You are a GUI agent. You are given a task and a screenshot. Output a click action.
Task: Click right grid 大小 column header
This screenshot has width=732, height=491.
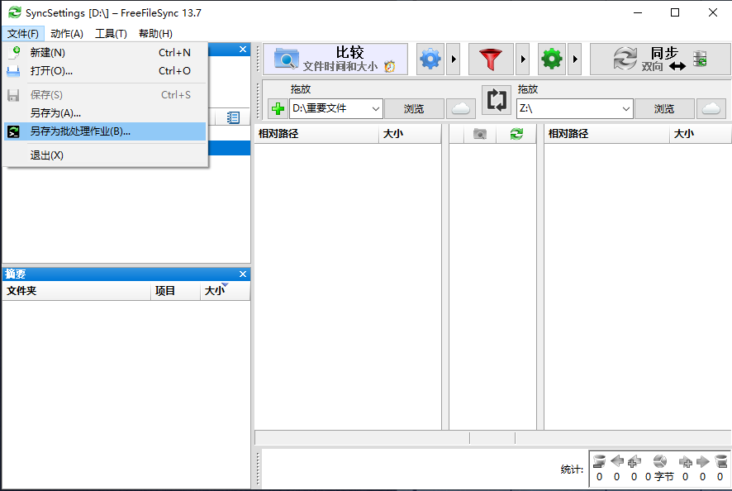click(701, 134)
